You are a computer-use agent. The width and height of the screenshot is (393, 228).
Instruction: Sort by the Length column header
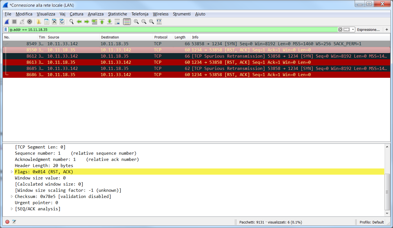(x=182, y=37)
